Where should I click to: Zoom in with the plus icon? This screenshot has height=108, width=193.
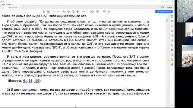point(78,11)
